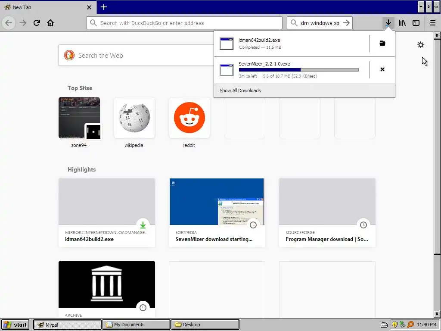Close the New Tab tab
This screenshot has width=441, height=331.
(89, 7)
